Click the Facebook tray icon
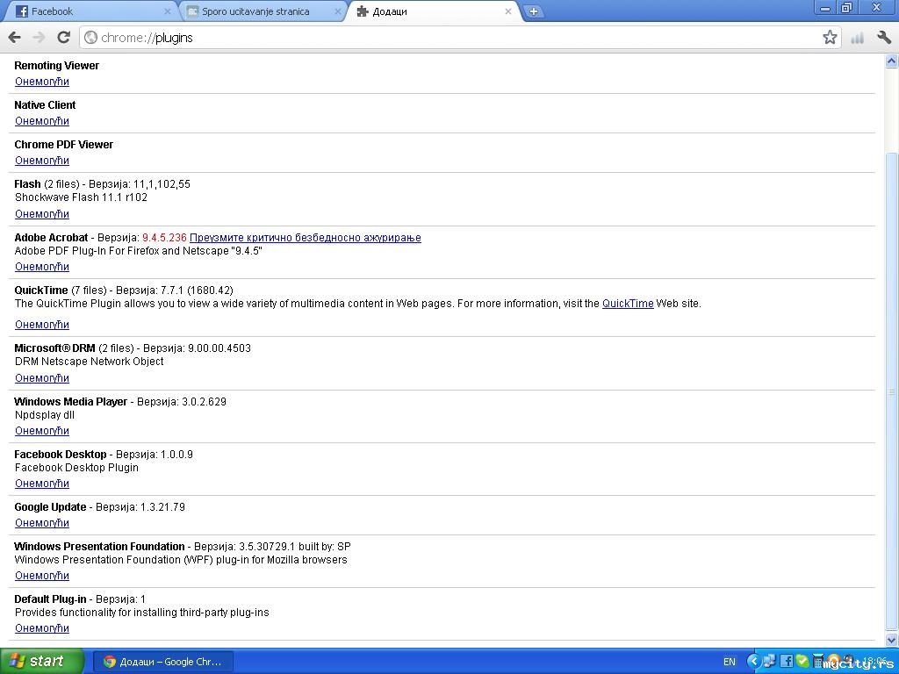 point(787,662)
